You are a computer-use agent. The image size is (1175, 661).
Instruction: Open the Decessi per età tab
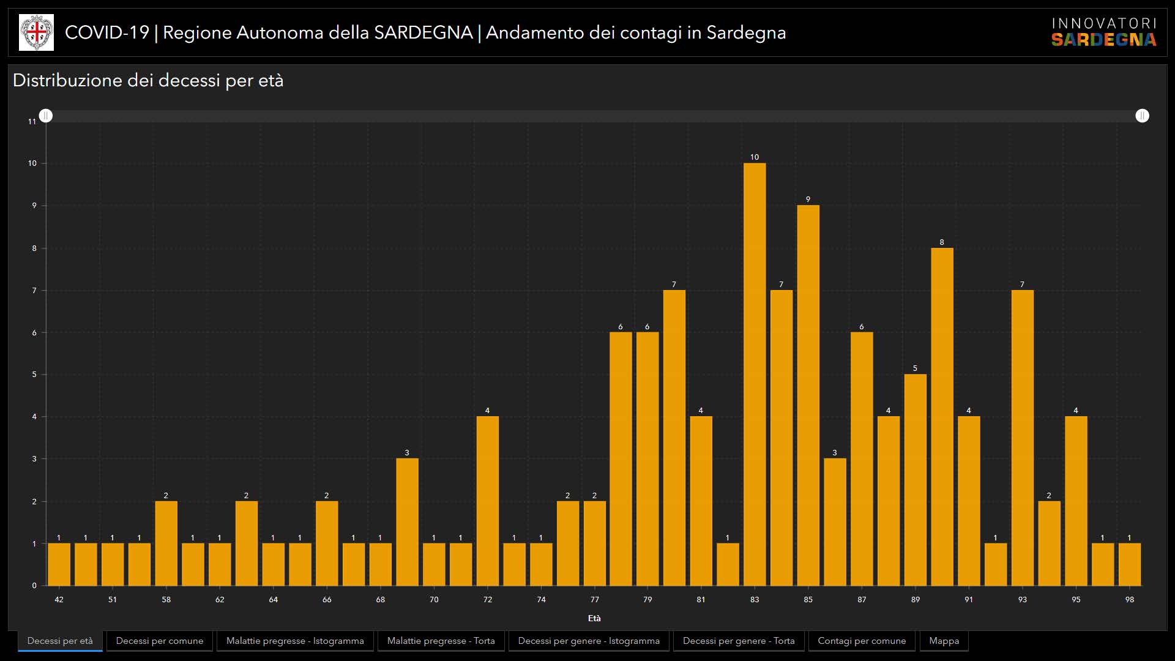60,641
